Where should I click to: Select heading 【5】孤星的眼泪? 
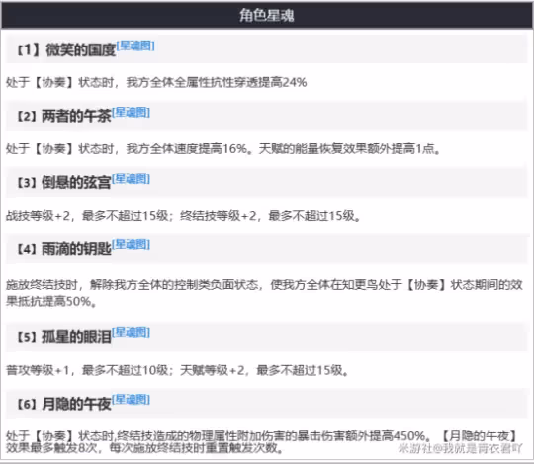(x=64, y=337)
